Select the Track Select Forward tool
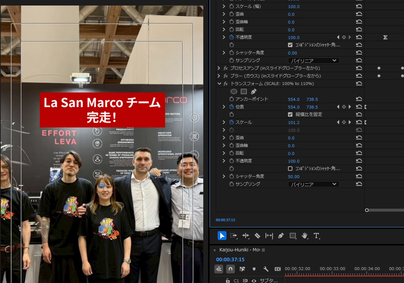The height and width of the screenshot is (283, 404). [x=234, y=236]
